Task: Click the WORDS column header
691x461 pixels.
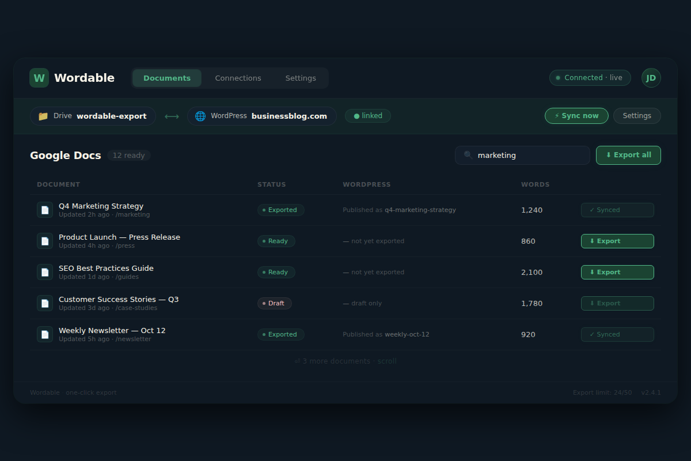Action: coord(536,184)
